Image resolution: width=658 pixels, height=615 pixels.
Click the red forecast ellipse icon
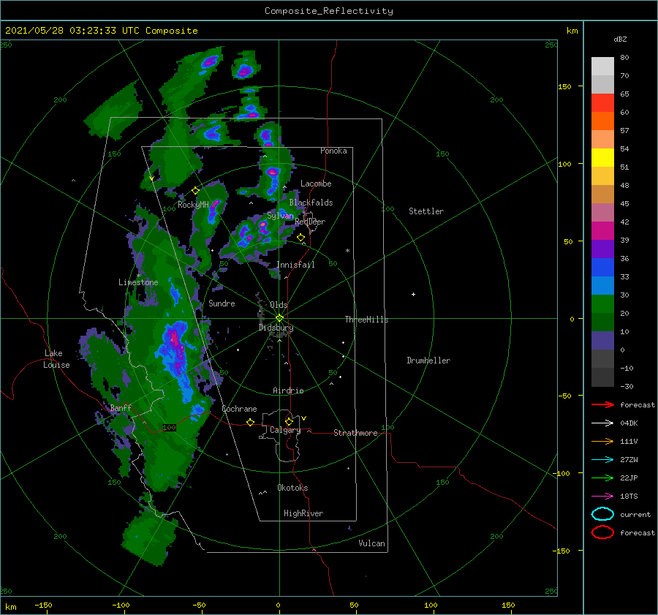(x=602, y=532)
